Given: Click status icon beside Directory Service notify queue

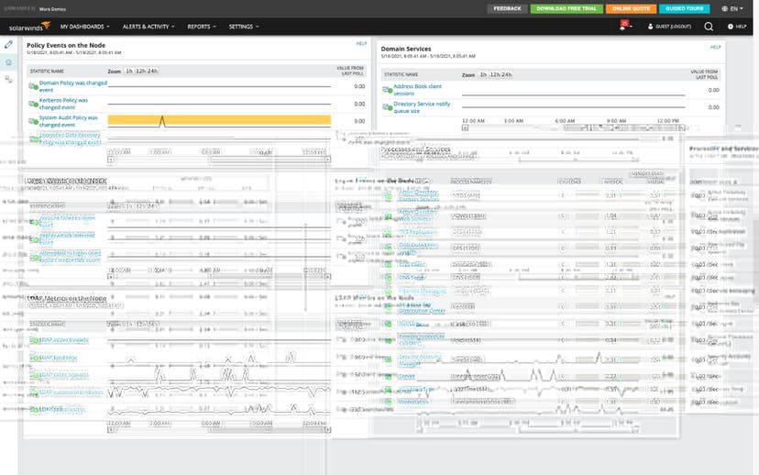Looking at the screenshot, I should point(387,107).
